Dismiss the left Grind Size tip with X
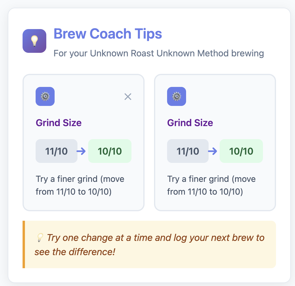 128,96
